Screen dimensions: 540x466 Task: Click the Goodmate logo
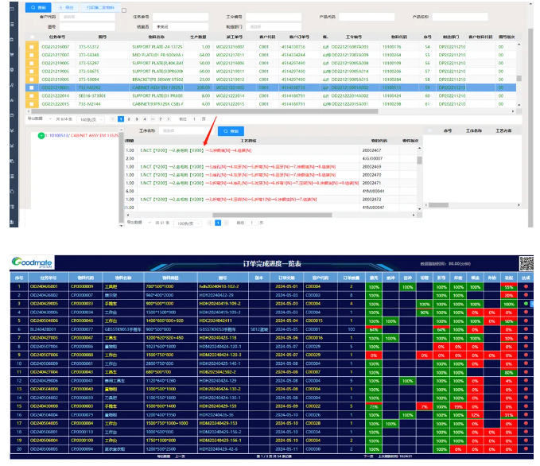(x=44, y=263)
